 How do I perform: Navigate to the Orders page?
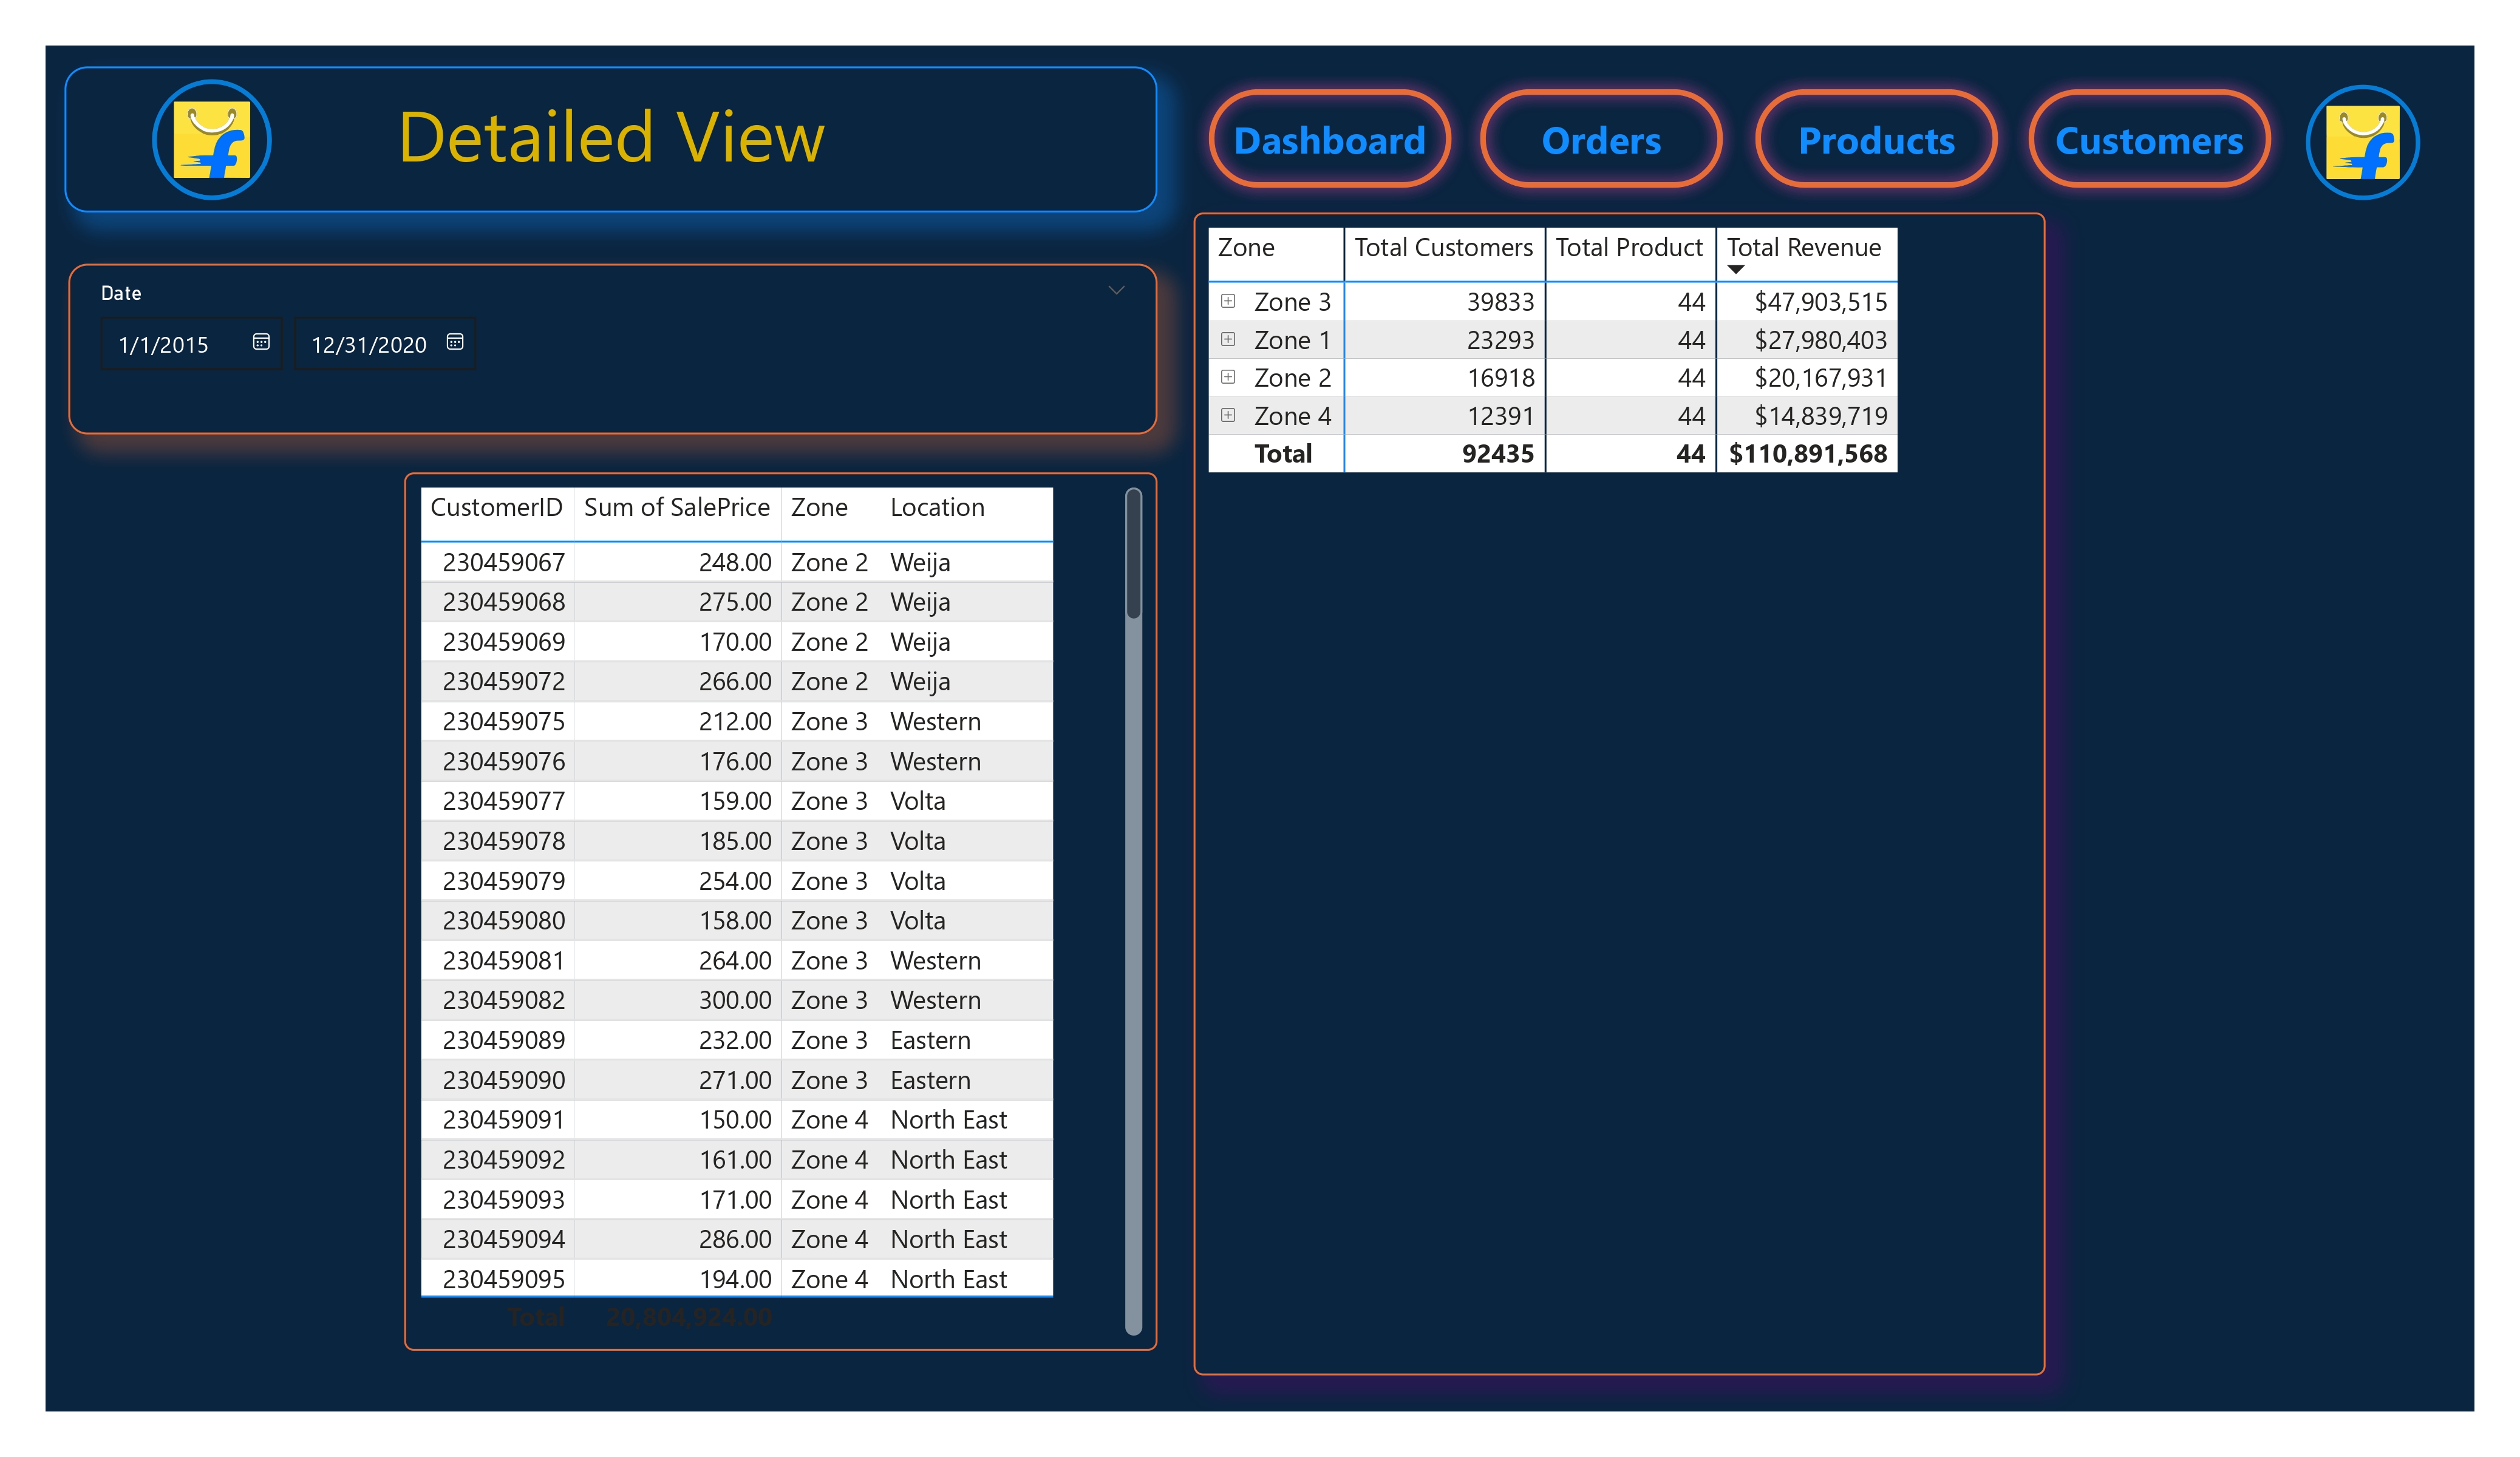[1600, 140]
